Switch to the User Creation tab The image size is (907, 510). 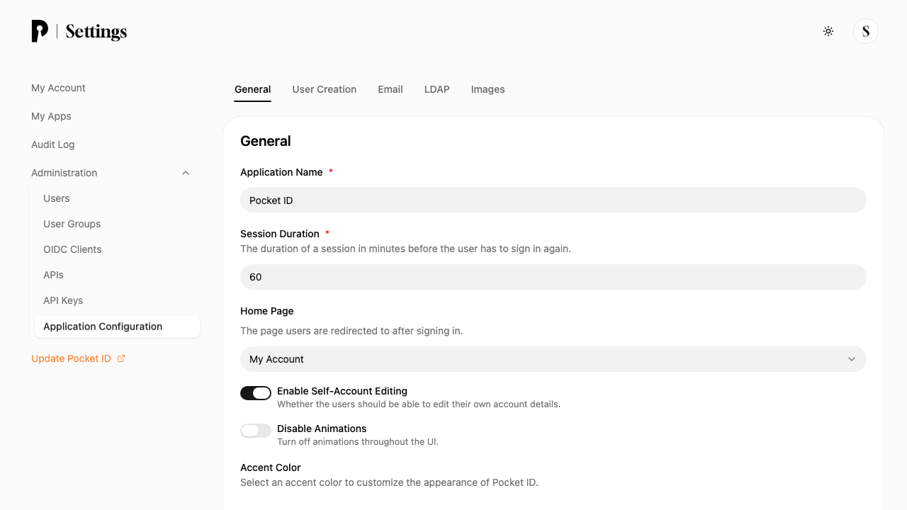point(325,89)
